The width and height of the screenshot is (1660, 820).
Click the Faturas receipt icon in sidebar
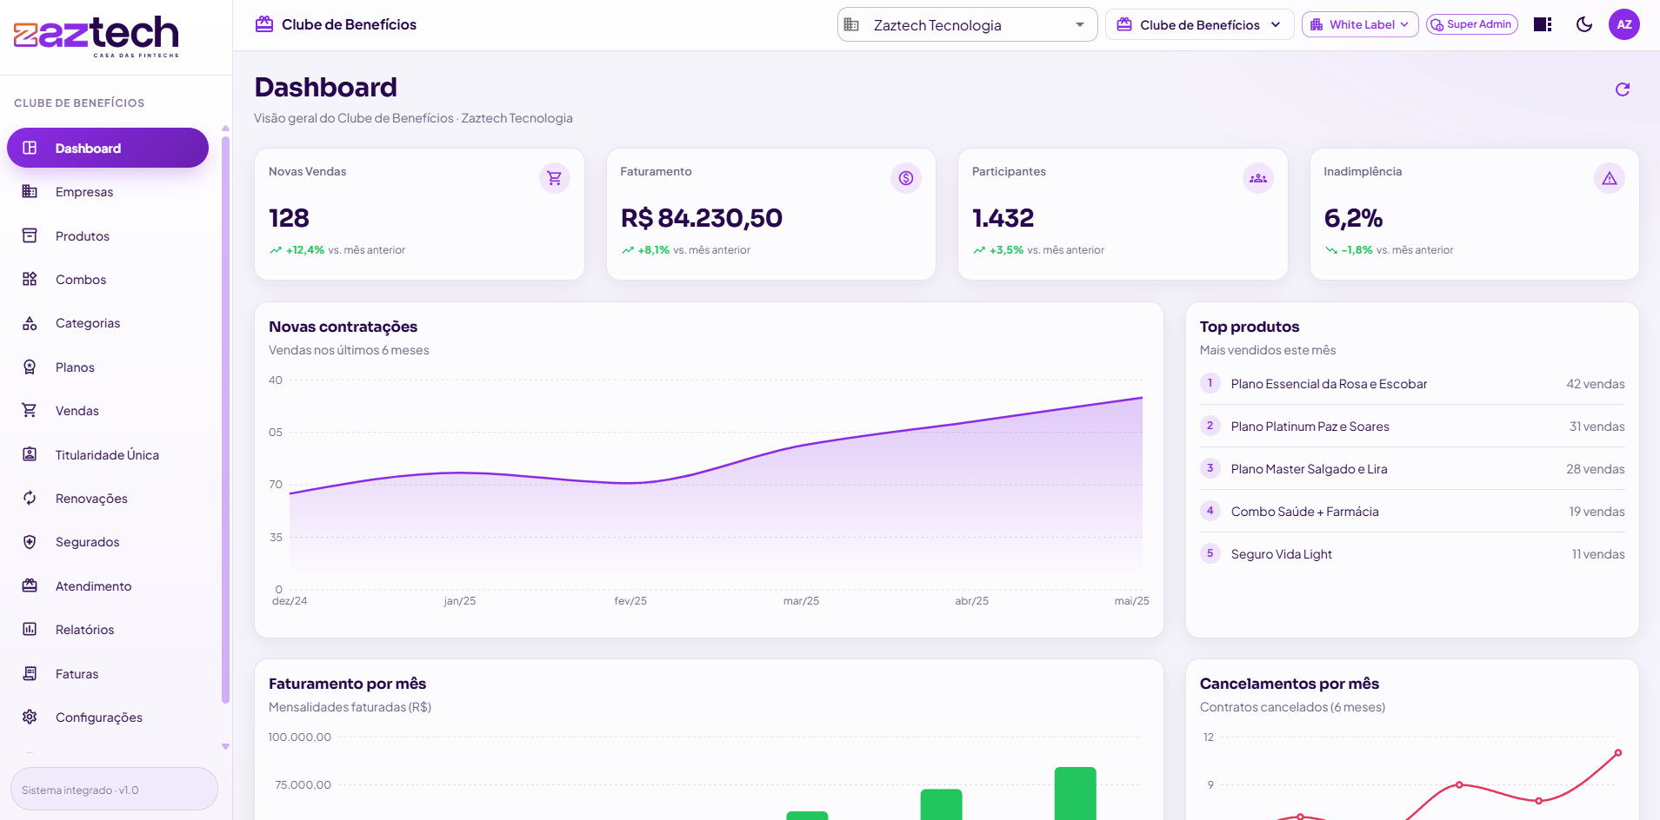point(30,673)
